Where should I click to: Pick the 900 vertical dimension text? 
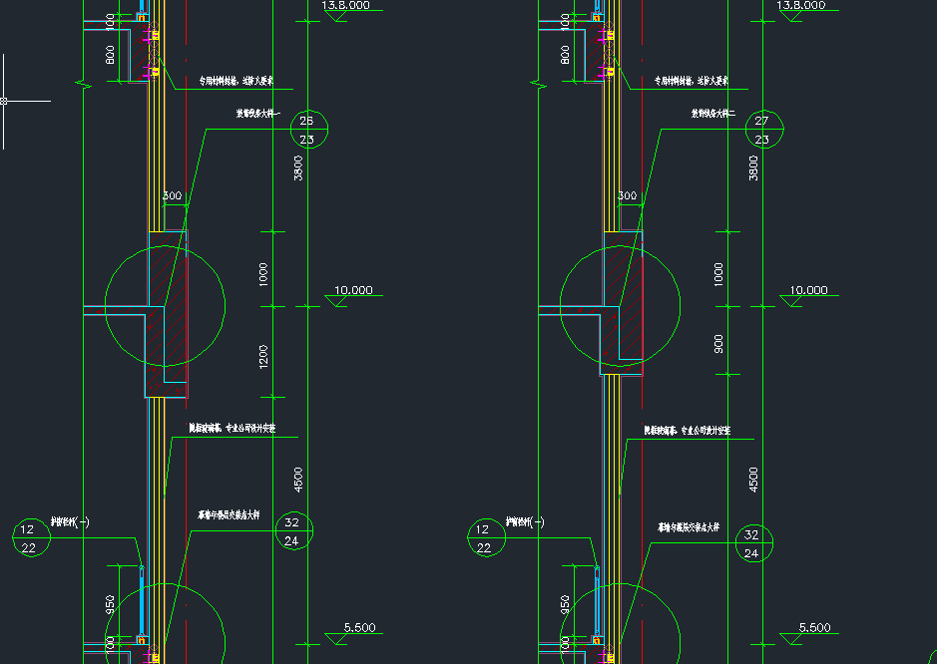tap(718, 343)
